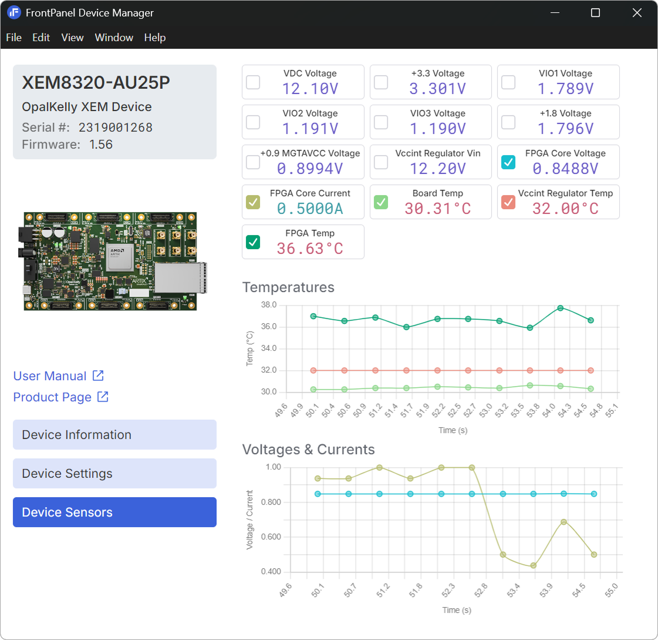
Task: Enable the +0.9 MGTAVCC Voltage checkbox
Action: tap(253, 162)
